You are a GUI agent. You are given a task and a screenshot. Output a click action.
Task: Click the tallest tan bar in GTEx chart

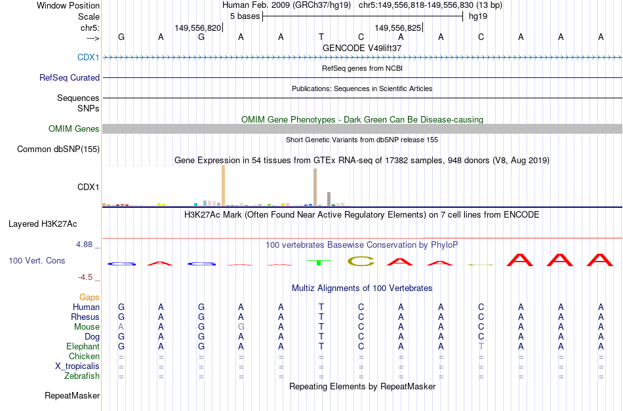point(223,186)
